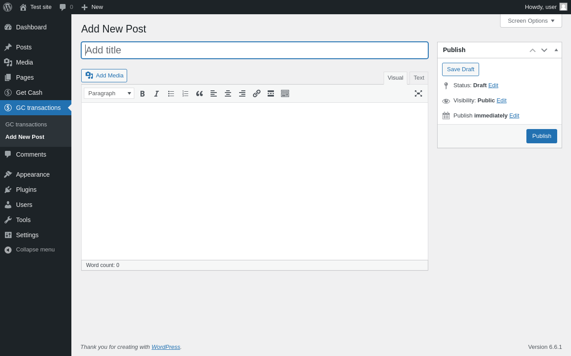This screenshot has height=356, width=571.
Task: Open Tools in sidebar
Action: tap(36, 220)
